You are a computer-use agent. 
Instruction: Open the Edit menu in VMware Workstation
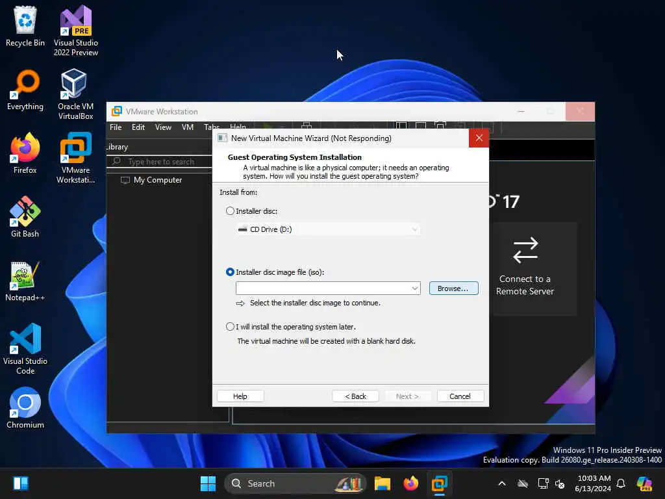[138, 127]
